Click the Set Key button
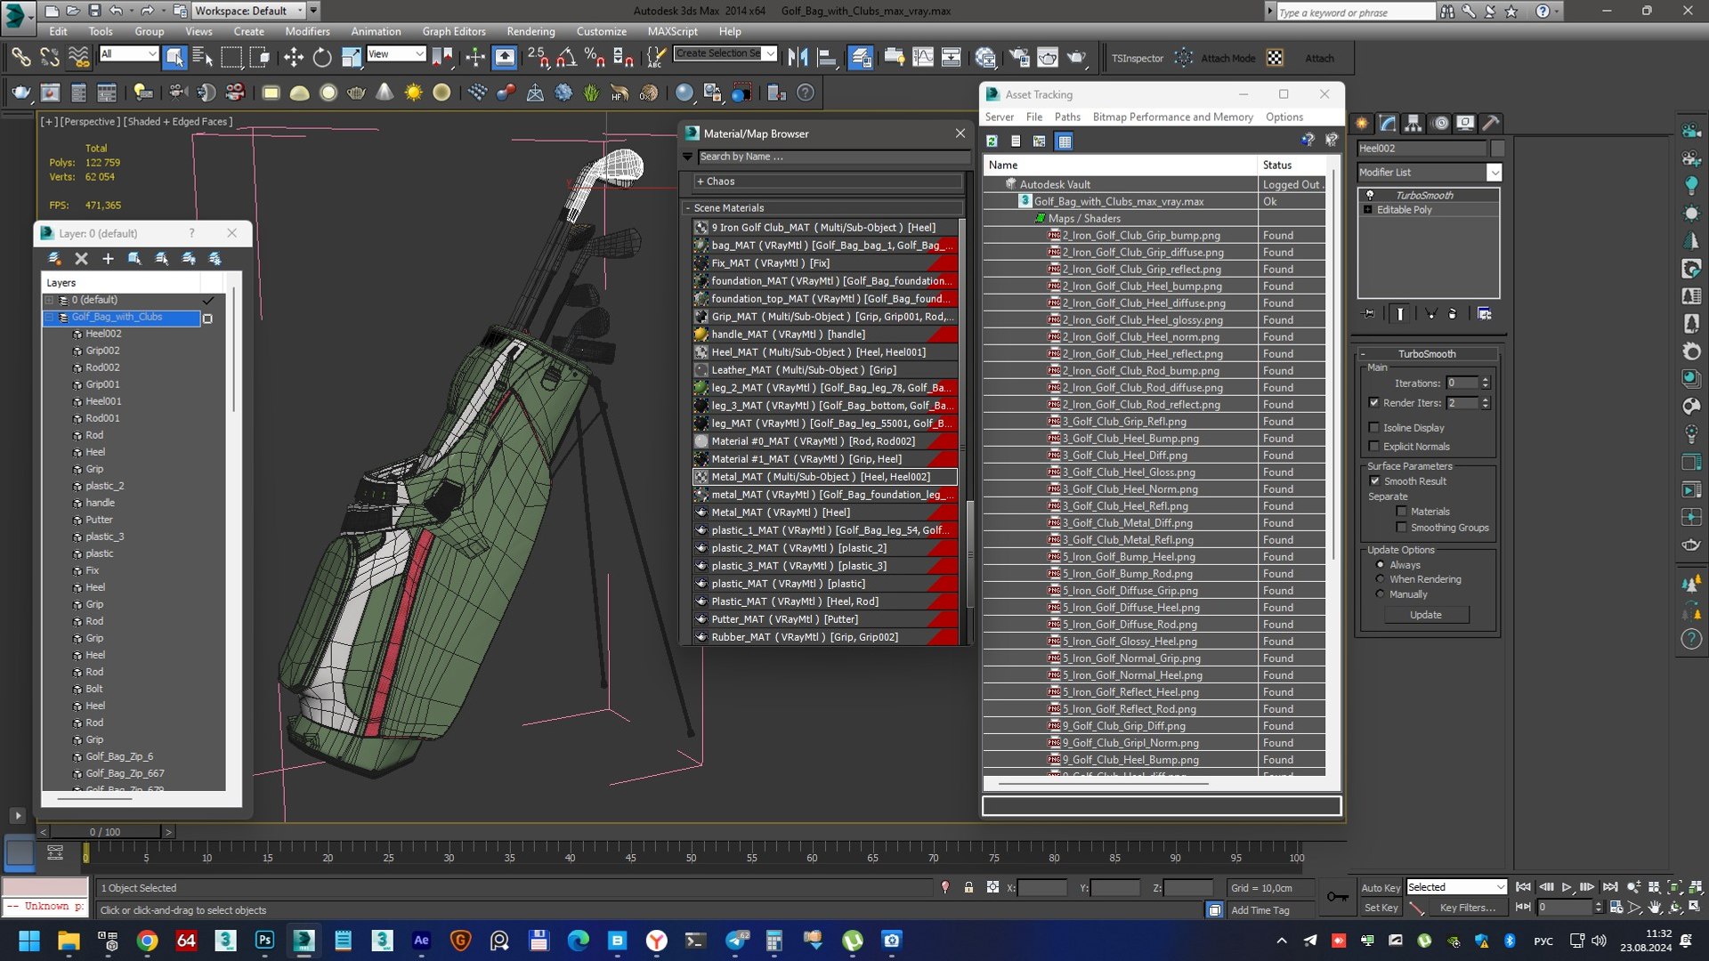This screenshot has height=961, width=1709. (1380, 908)
